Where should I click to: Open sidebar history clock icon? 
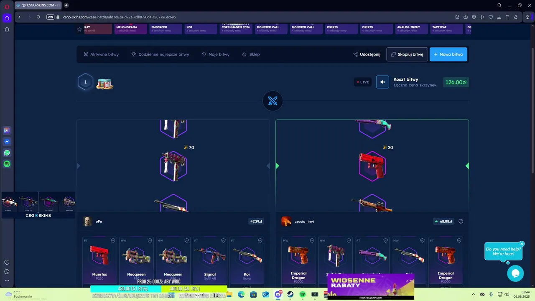tap(7, 272)
